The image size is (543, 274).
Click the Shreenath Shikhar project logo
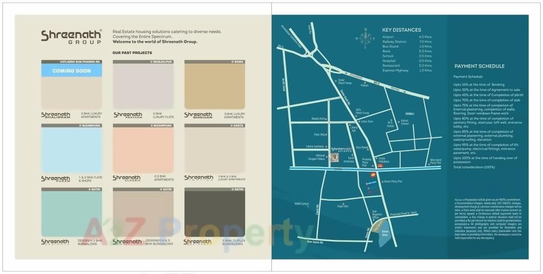(x=198, y=115)
